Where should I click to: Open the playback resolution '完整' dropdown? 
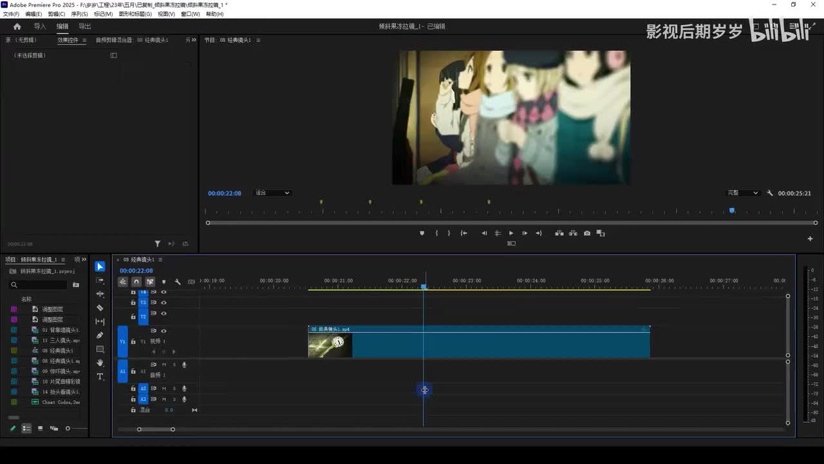click(x=742, y=193)
